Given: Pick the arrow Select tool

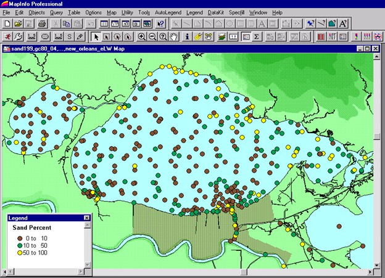Looking at the screenshot, I should tap(97, 37).
